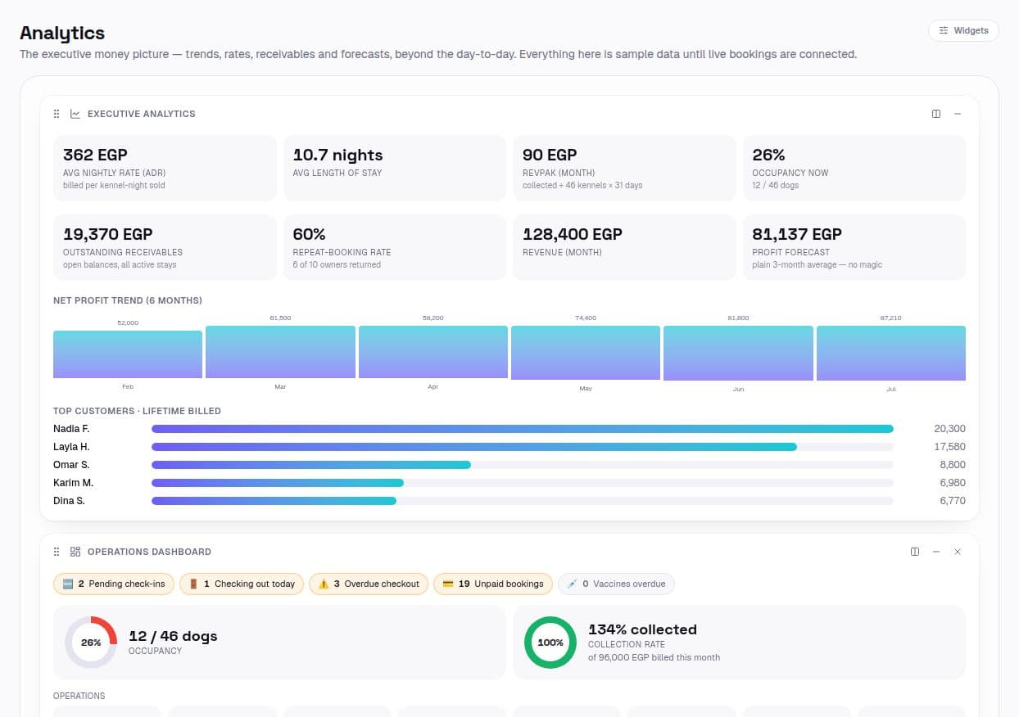
Task: Click the Executive Analytics chart icon
Action: point(75,114)
